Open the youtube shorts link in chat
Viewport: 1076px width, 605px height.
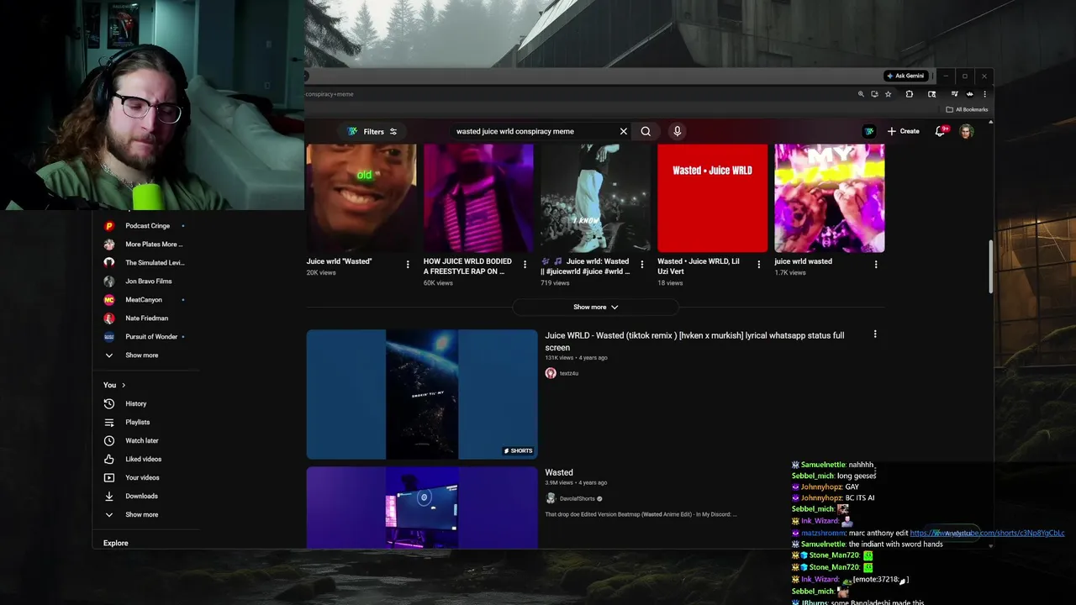click(x=987, y=533)
